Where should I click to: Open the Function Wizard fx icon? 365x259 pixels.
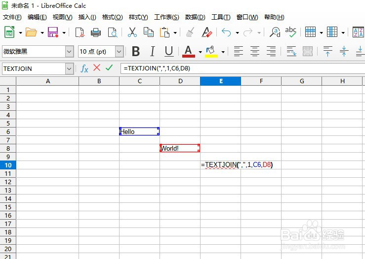[x=84, y=68]
